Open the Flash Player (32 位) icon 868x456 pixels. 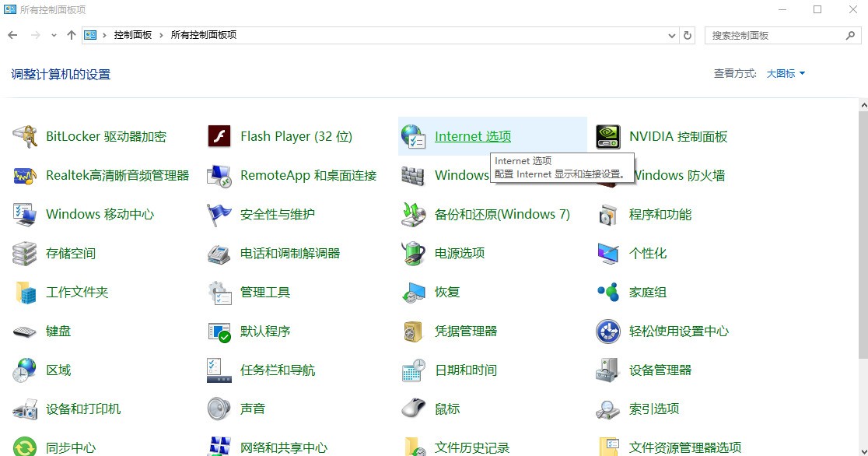(x=219, y=136)
